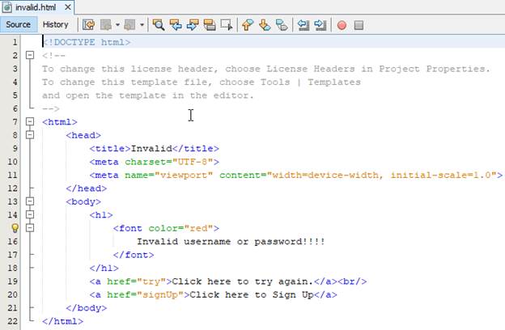Close the invalid.html tab
Screen dimensions: 505x330
point(68,7)
